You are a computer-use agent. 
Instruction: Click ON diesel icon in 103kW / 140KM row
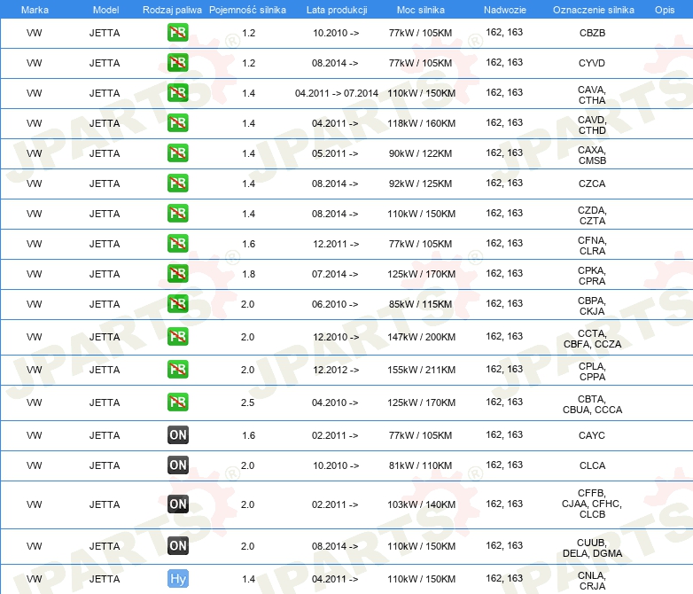pyautogui.click(x=177, y=504)
